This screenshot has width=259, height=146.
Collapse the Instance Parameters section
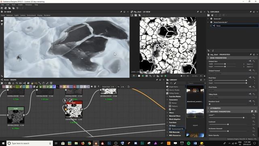tap(208, 112)
